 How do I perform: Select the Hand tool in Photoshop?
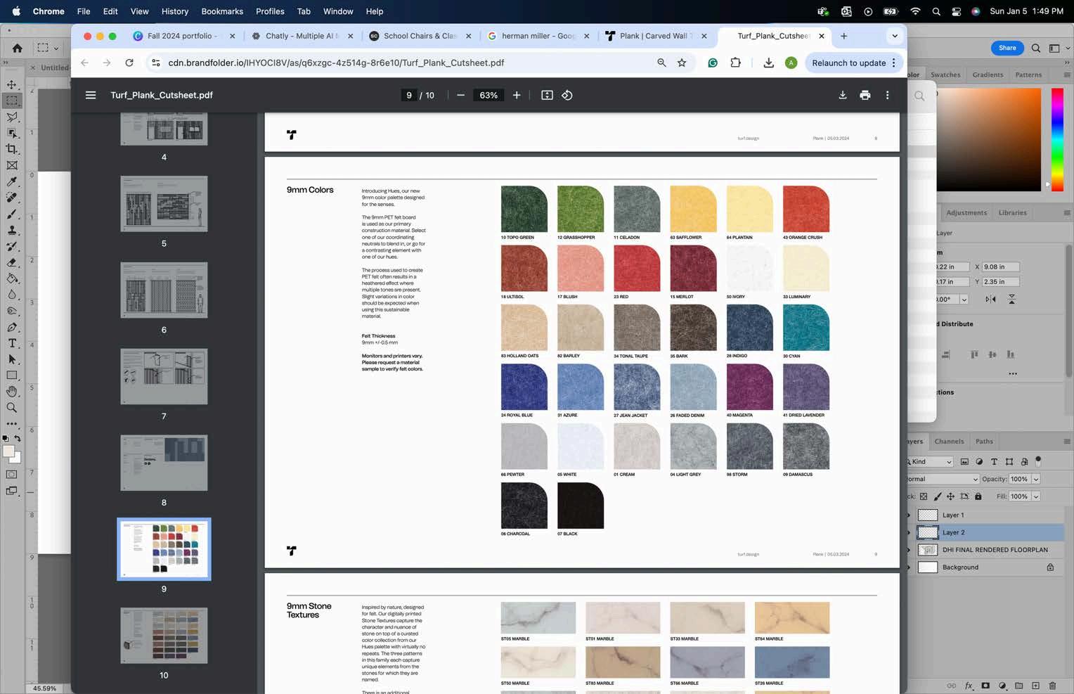12,392
